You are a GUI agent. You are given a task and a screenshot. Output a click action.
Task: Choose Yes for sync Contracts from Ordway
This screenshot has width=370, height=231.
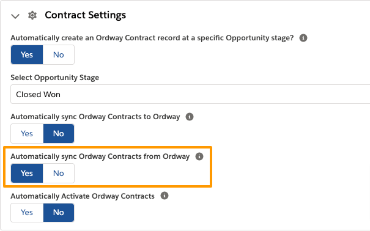click(x=27, y=174)
